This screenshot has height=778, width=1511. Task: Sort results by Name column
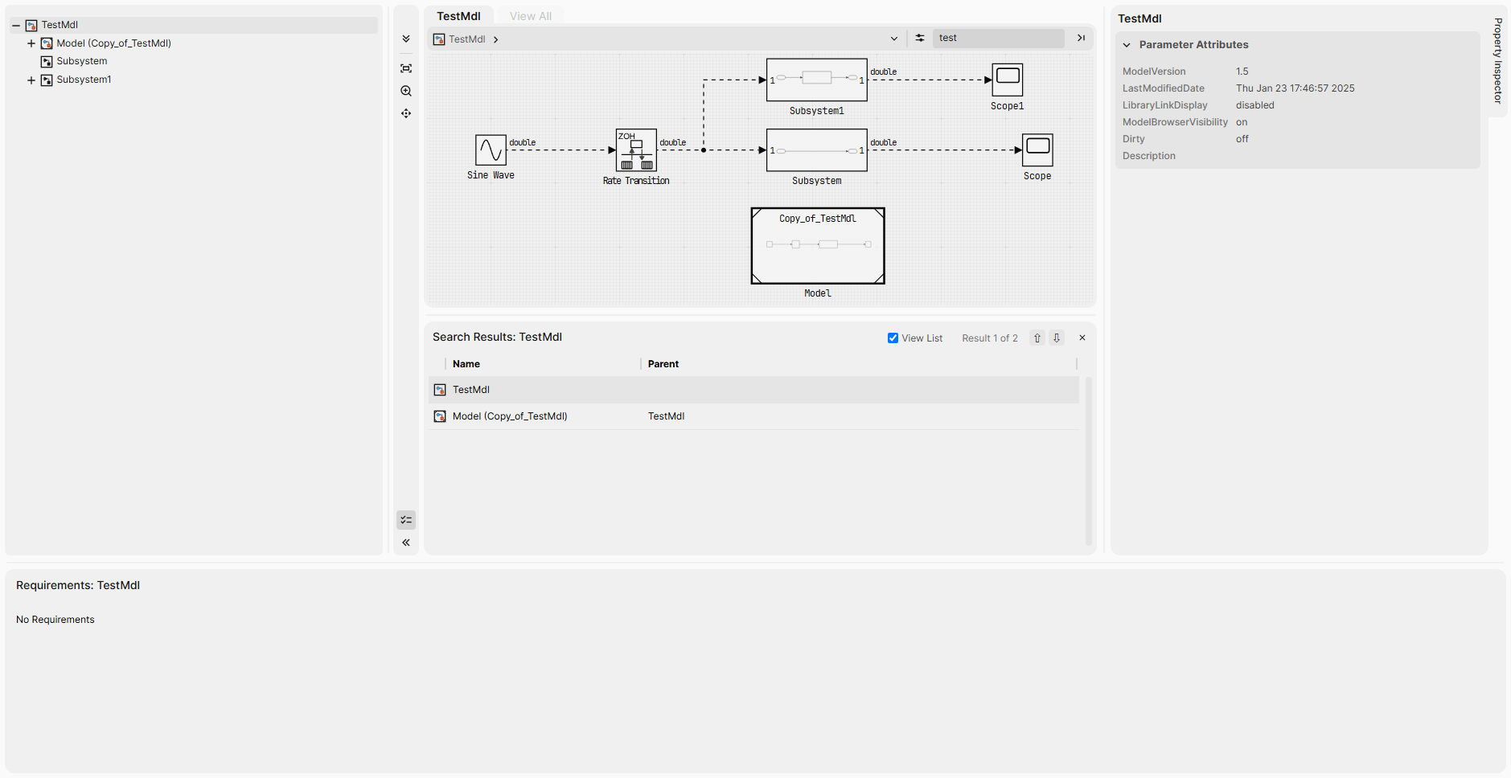(466, 364)
